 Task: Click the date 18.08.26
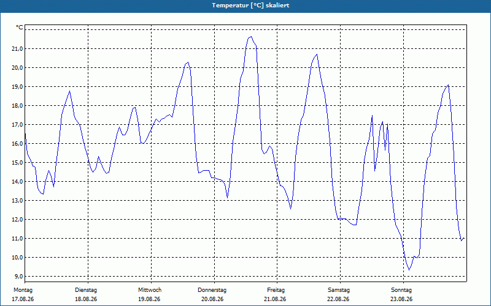[x=86, y=299]
